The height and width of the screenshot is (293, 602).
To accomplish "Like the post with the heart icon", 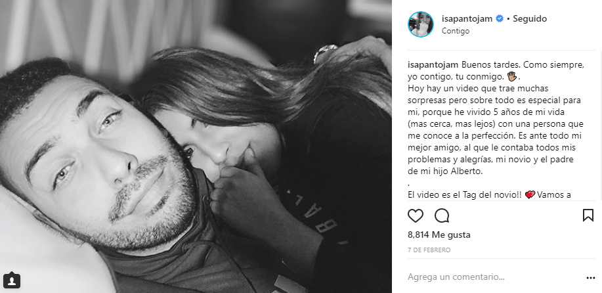I will click(415, 216).
